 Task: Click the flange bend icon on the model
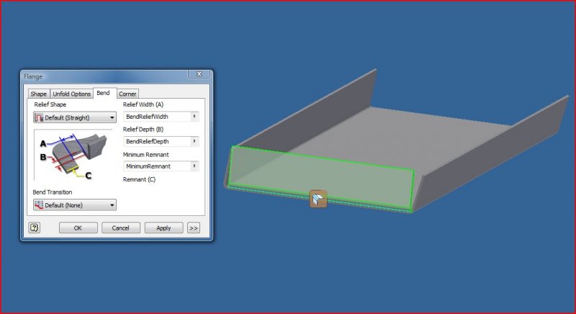coord(318,199)
